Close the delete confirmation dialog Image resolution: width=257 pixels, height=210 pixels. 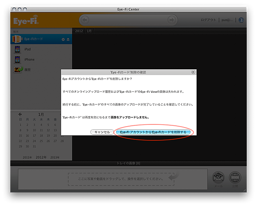coord(193,72)
